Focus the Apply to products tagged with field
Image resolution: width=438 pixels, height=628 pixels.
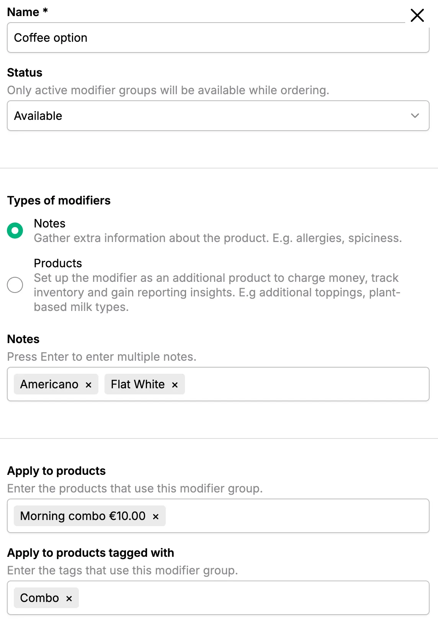pyautogui.click(x=253, y=598)
